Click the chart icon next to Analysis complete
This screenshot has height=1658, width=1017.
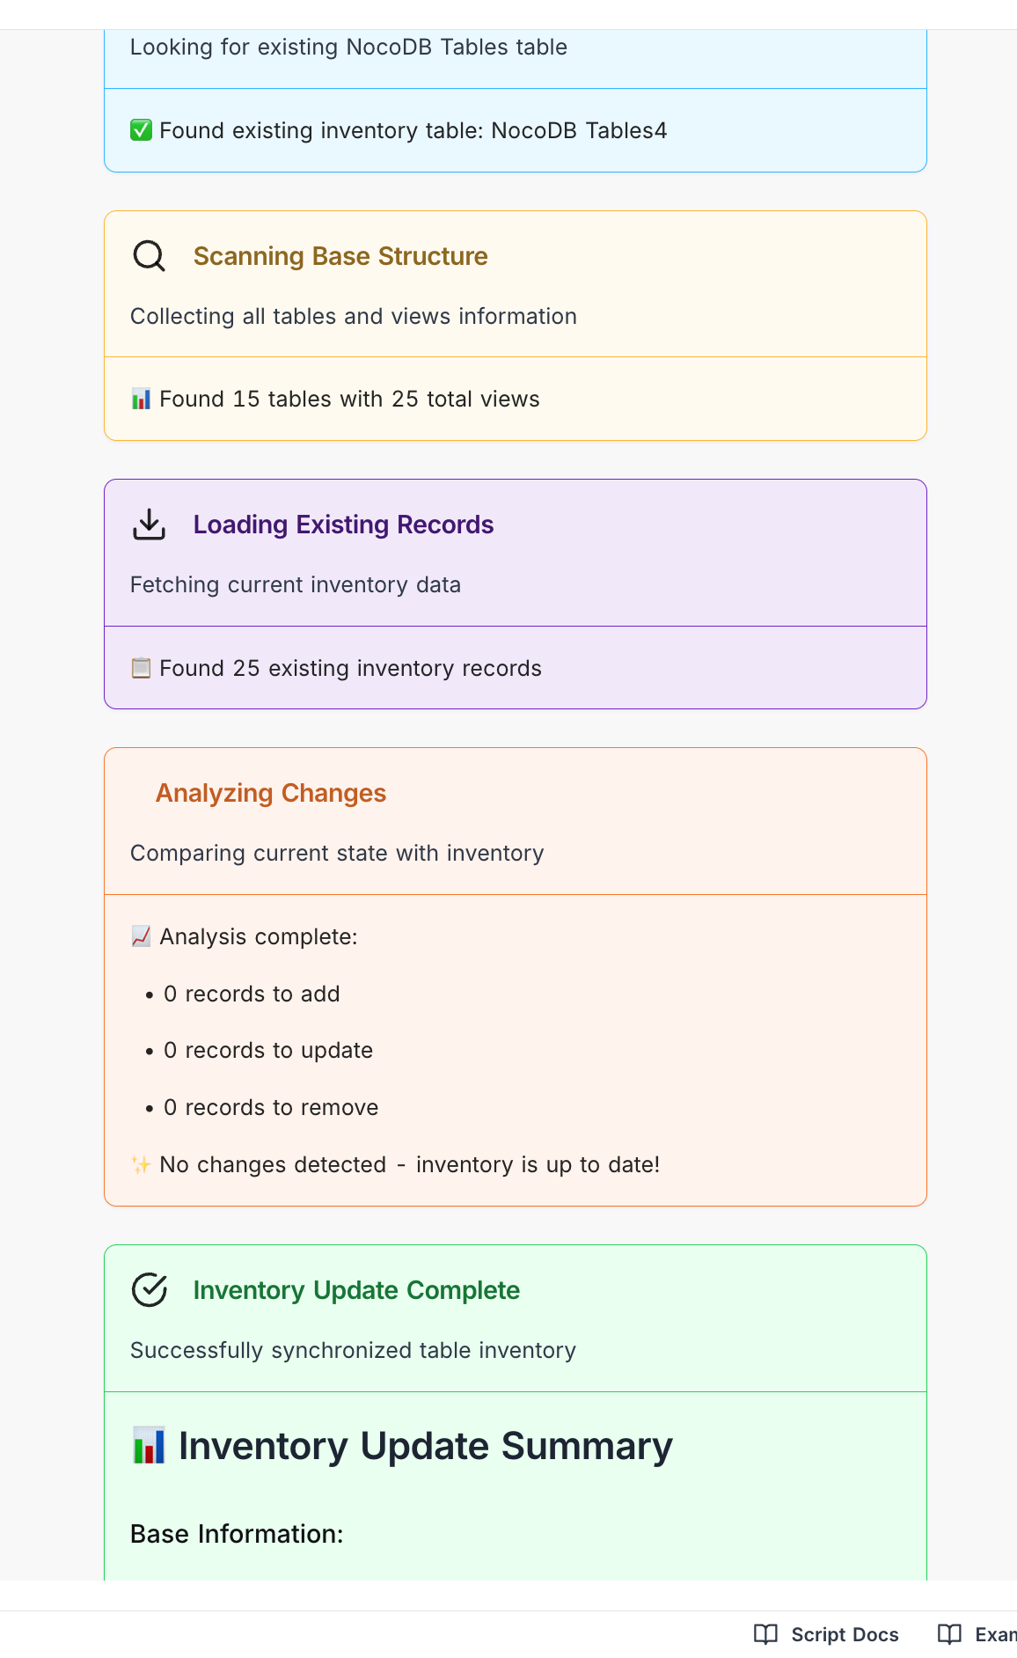141,936
